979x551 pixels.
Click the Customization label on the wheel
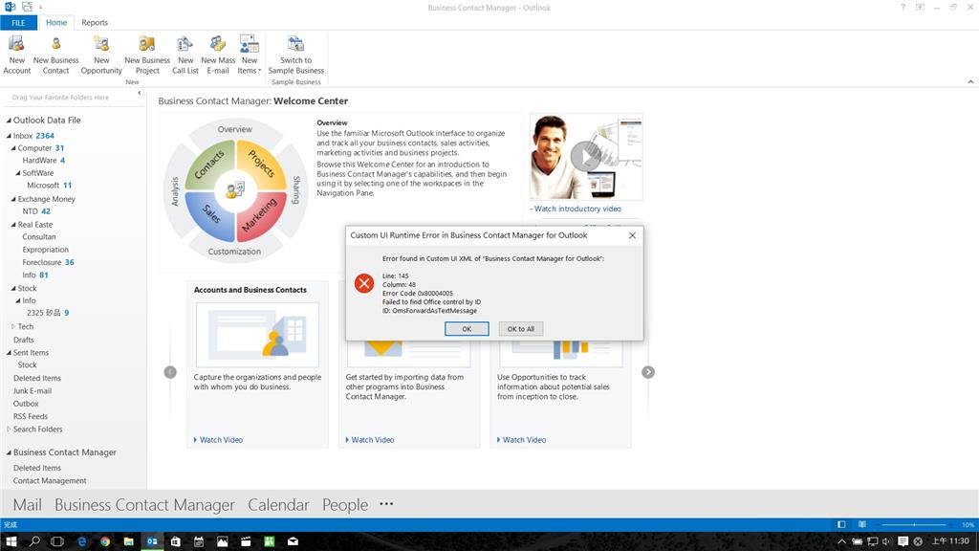point(235,252)
